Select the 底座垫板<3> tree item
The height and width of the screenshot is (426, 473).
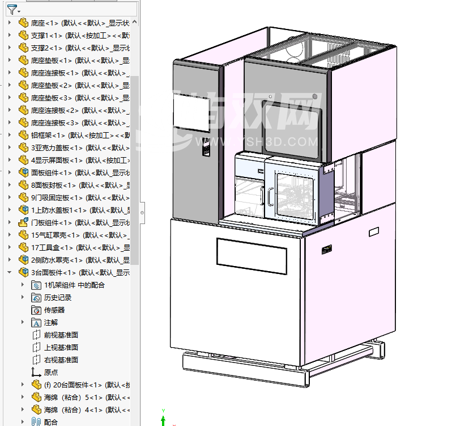(x=80, y=98)
